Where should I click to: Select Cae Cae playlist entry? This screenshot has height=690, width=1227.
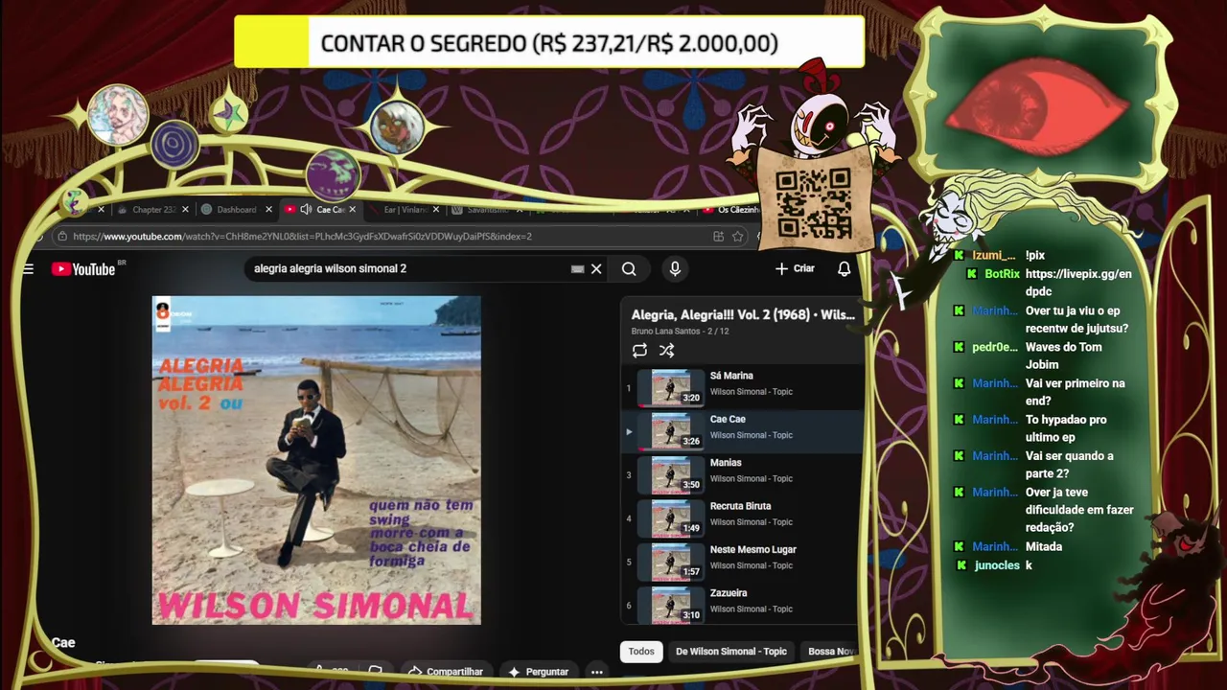point(742,431)
